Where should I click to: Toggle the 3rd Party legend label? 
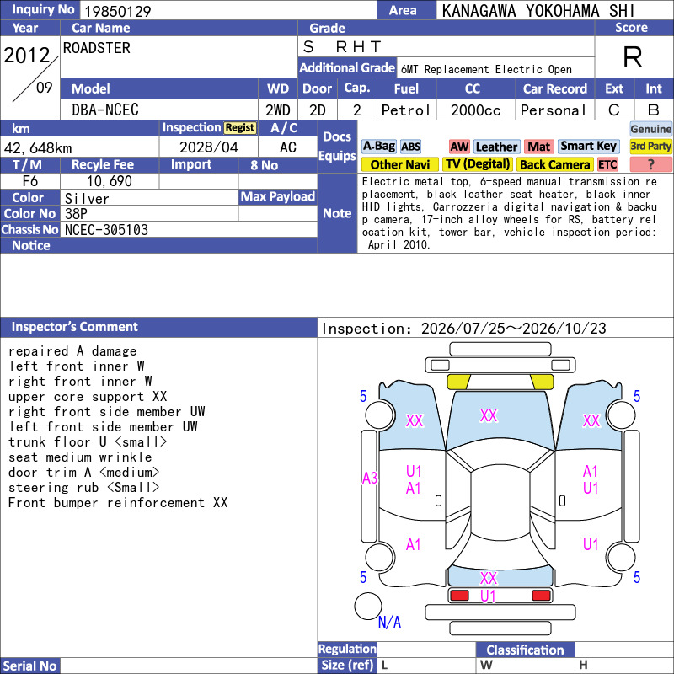coord(650,147)
